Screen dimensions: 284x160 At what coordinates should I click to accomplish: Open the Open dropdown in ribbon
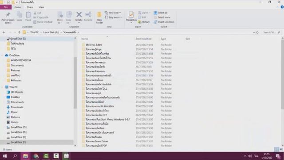pos(144,13)
